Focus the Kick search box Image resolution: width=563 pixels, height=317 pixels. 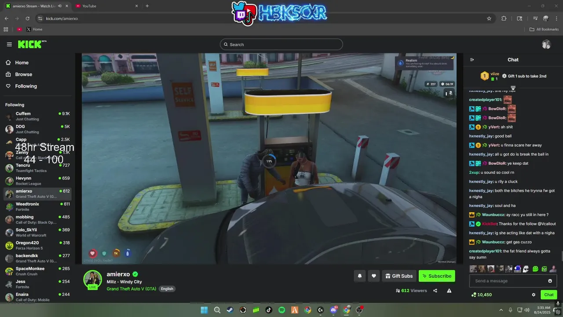281,44
